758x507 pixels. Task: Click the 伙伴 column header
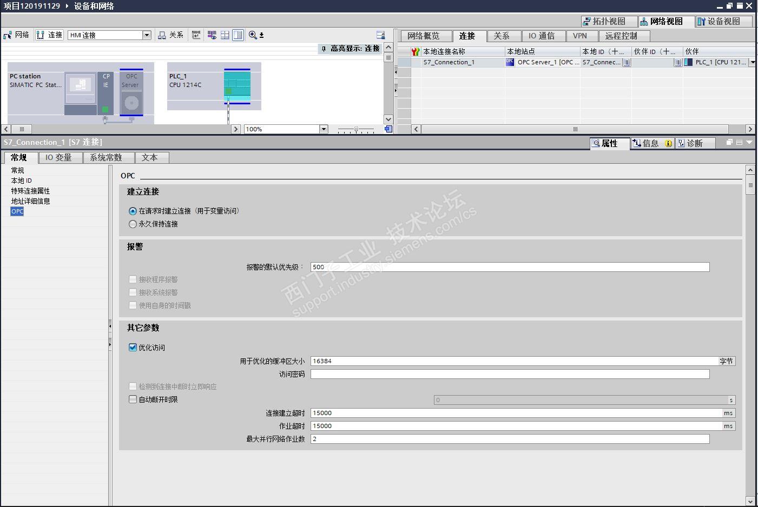point(719,52)
